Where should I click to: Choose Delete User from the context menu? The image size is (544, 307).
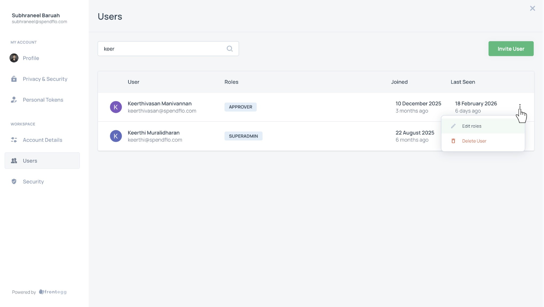[x=474, y=141]
